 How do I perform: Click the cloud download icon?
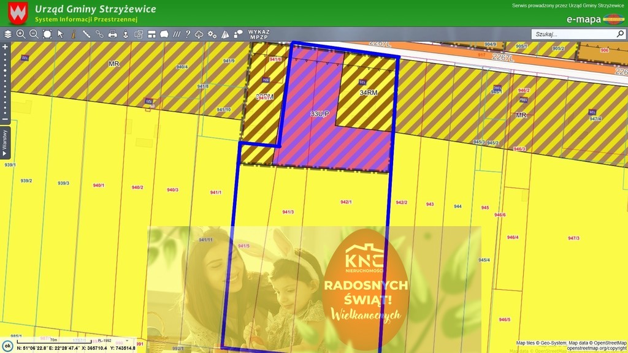[199, 34]
